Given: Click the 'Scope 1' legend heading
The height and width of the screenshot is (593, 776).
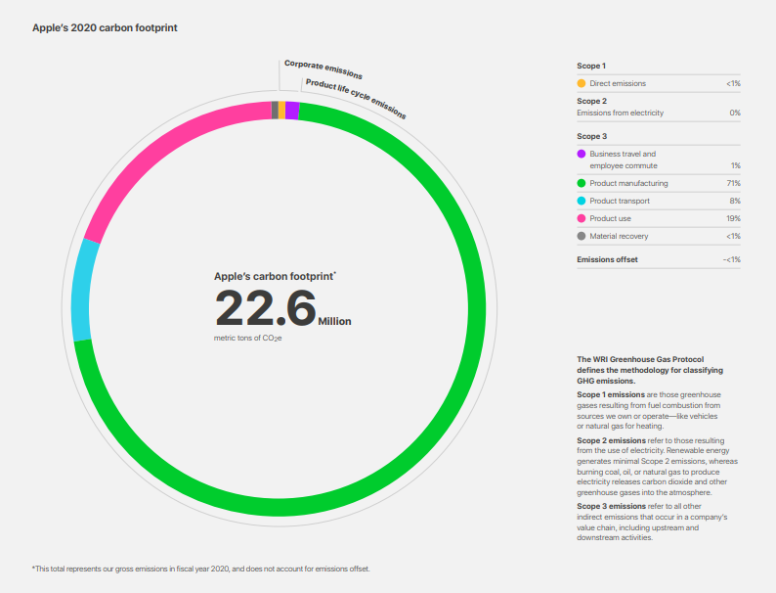Looking at the screenshot, I should tap(591, 66).
